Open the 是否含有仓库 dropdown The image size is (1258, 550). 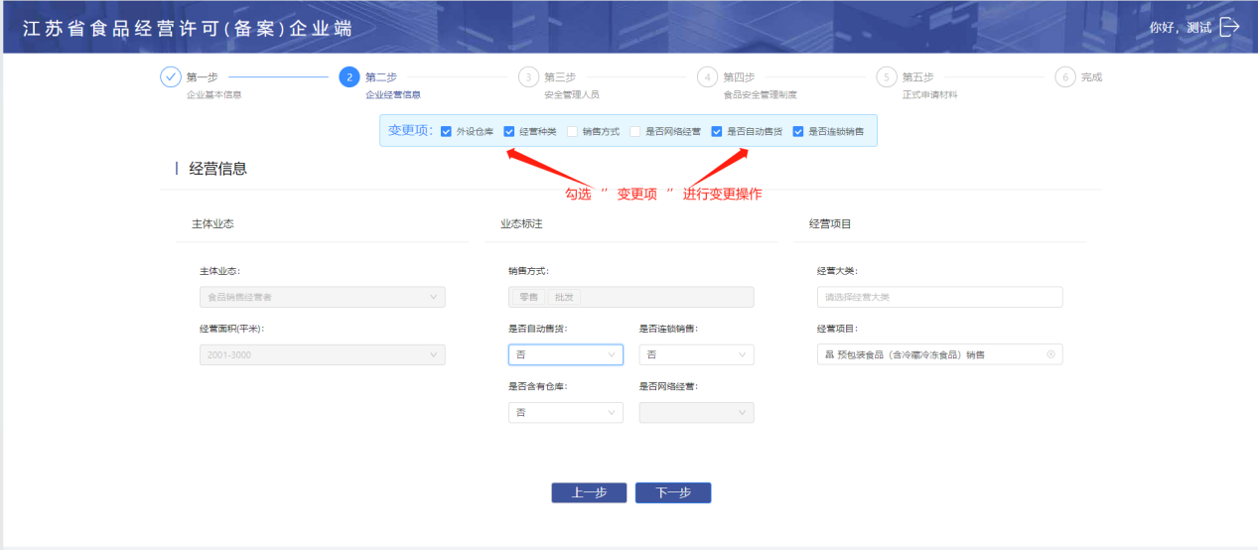[x=565, y=412]
